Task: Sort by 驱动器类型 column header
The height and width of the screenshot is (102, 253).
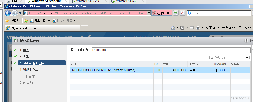Action: pos(222,64)
